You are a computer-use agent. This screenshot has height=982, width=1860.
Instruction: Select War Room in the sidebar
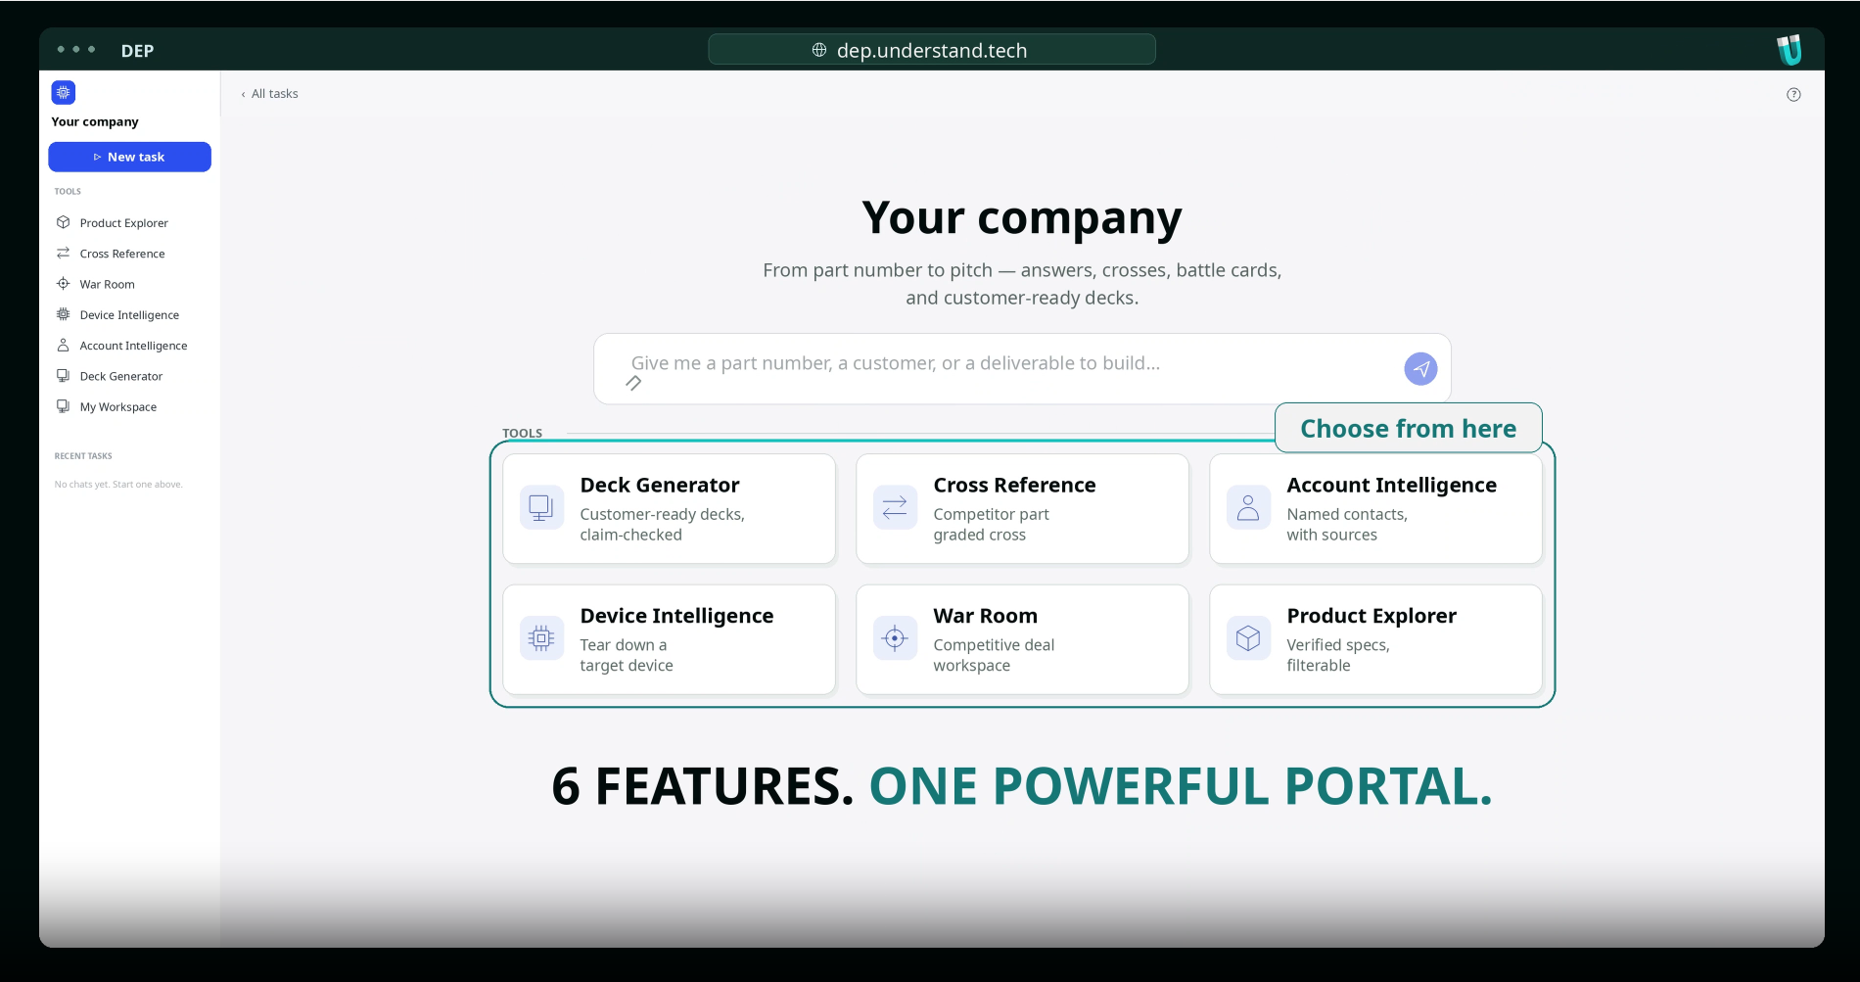click(x=108, y=284)
